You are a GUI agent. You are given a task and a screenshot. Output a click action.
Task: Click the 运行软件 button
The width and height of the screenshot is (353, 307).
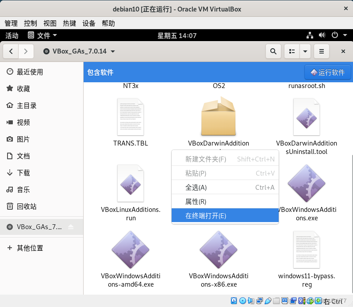click(327, 72)
